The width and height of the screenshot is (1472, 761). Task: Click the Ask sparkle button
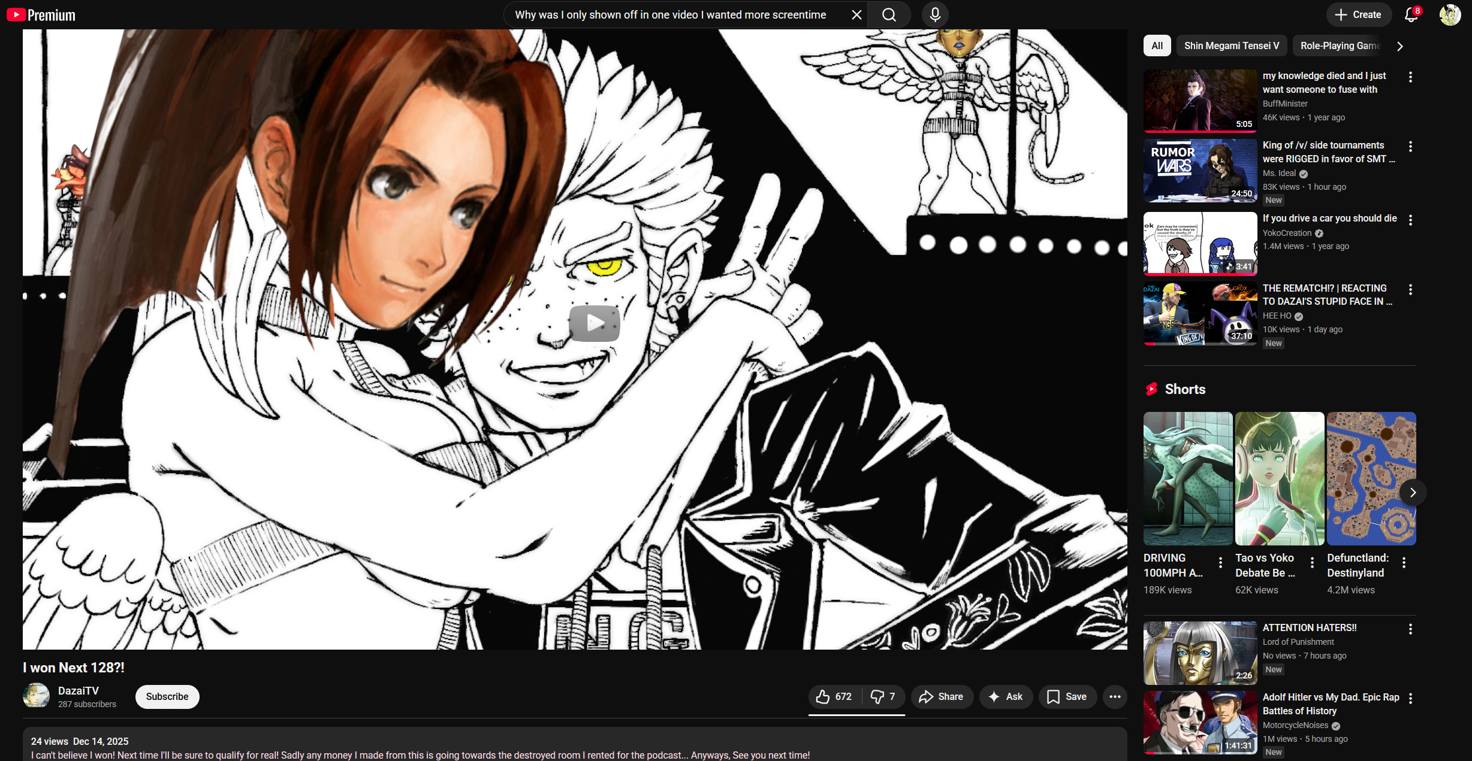[1005, 696]
